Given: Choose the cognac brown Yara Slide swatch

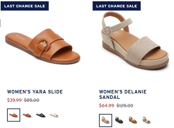Looking at the screenshot, I should tap(27, 115).
